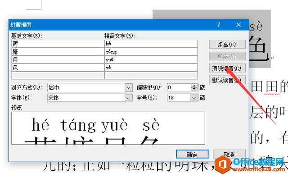Increase 偏移量 with the up spinner

point(194,86)
